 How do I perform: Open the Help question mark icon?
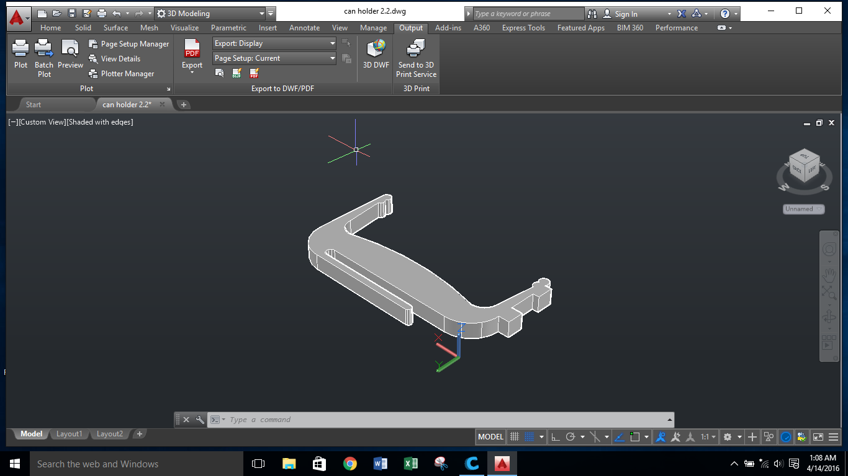coord(724,14)
